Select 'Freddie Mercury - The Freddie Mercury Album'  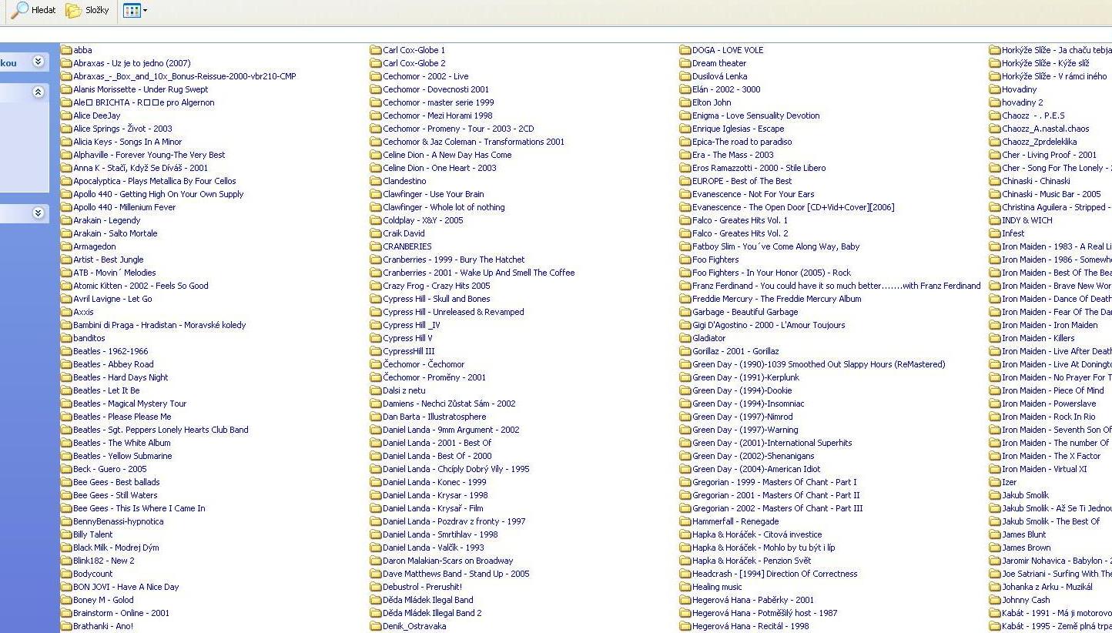tap(777, 299)
